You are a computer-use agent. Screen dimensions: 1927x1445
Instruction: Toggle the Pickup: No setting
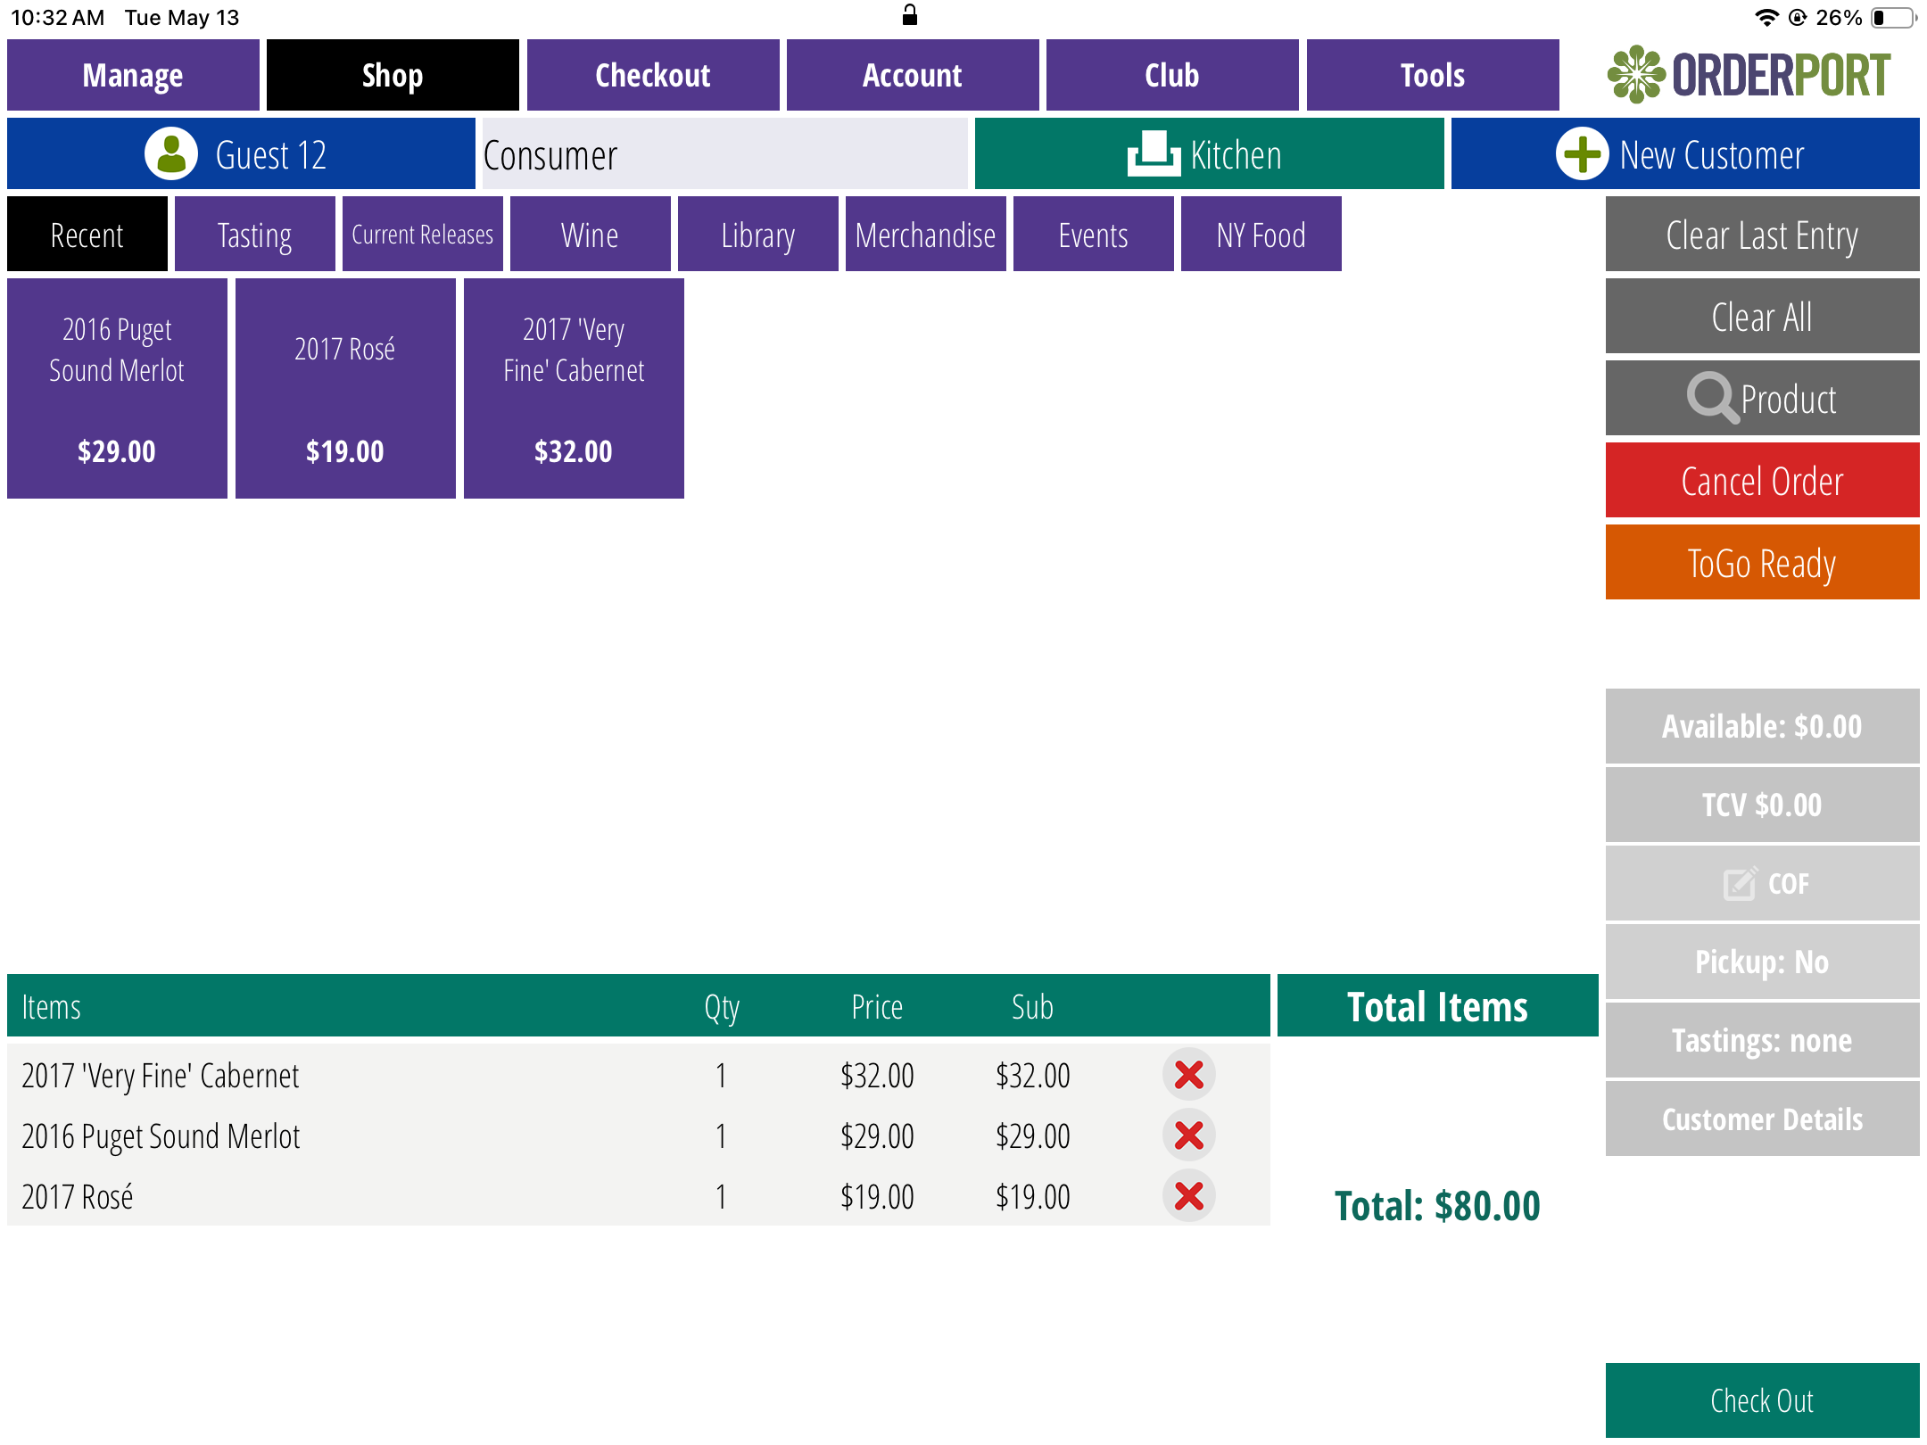tap(1761, 962)
